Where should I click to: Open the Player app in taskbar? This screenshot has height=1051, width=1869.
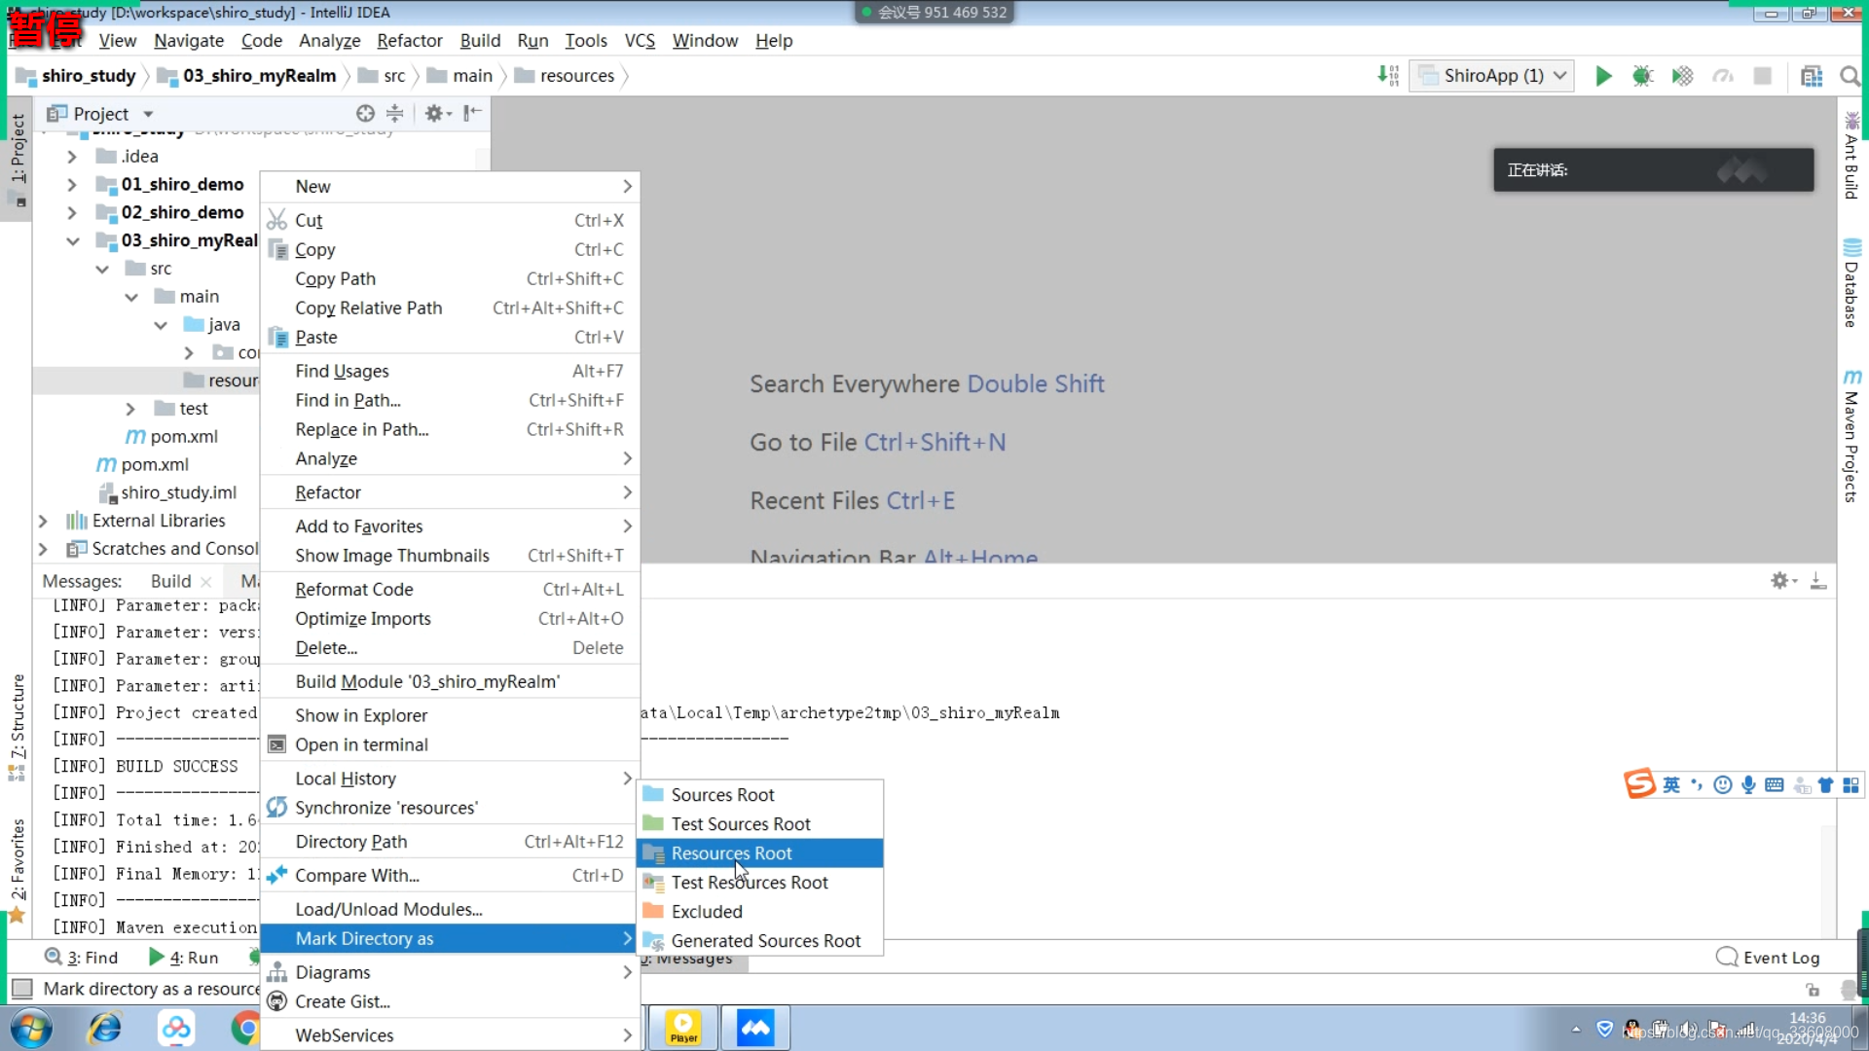coord(683,1028)
